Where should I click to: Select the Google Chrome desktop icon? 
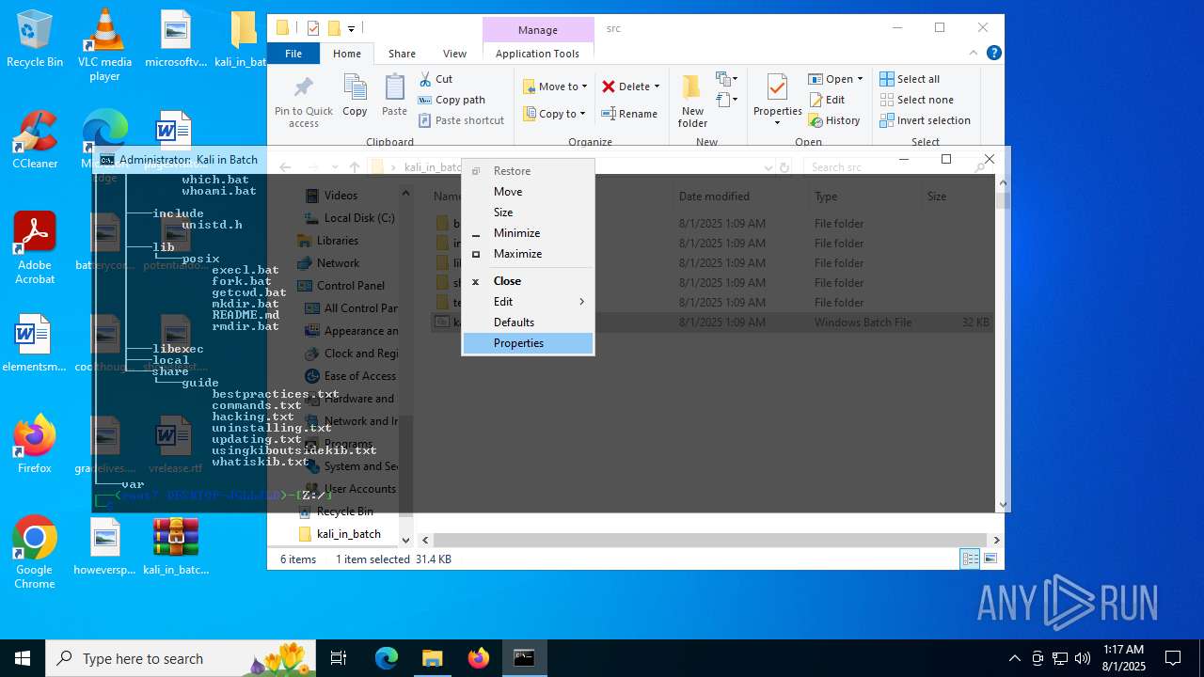35,553
